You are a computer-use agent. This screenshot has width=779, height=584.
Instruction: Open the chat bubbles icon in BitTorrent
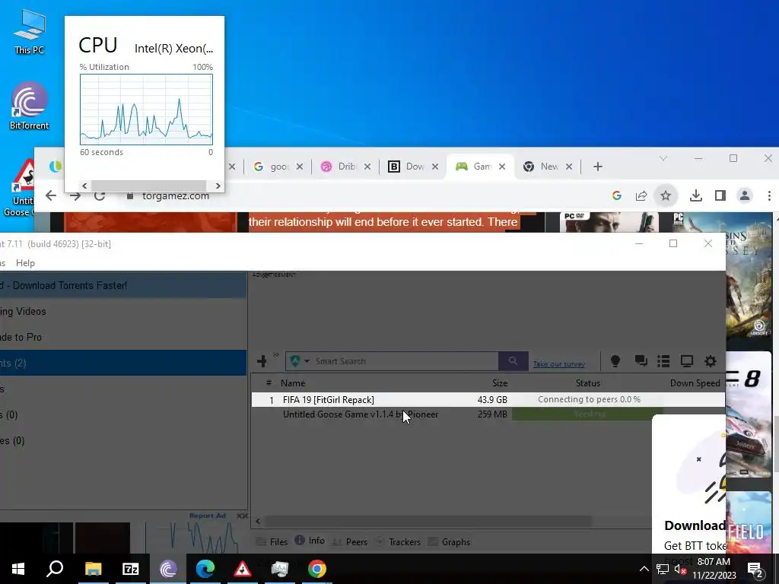tap(641, 361)
